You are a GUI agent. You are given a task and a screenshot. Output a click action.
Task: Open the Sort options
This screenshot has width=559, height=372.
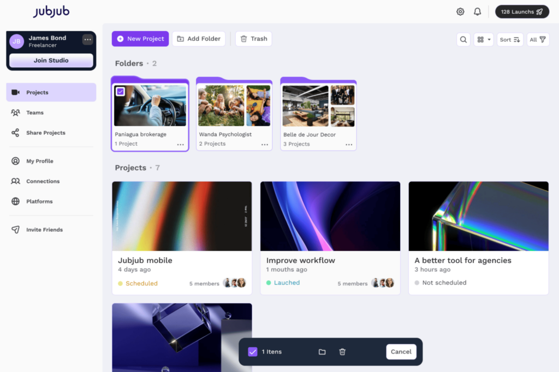509,39
